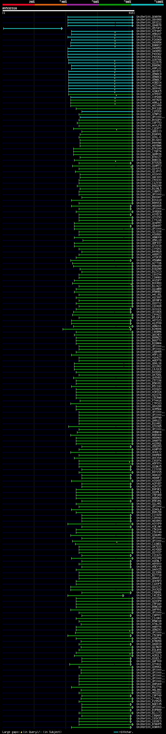Screen dimensions: 166x734
Task: Select hit label UniRef100_Q6V9T1
Action: [149, 72]
